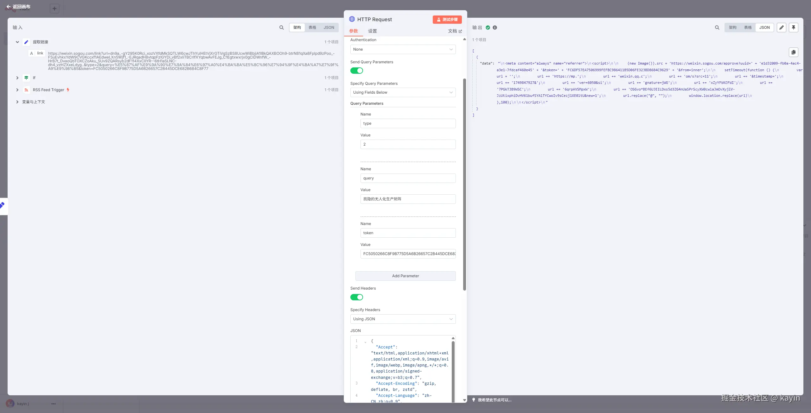Image resolution: width=811 pixels, height=413 pixels.
Task: Open the Specify Query Parameters dropdown
Action: pos(403,92)
